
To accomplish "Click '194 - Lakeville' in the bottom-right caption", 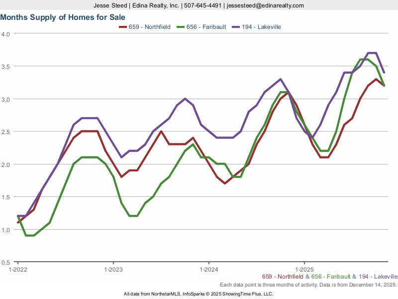I will tap(378, 277).
